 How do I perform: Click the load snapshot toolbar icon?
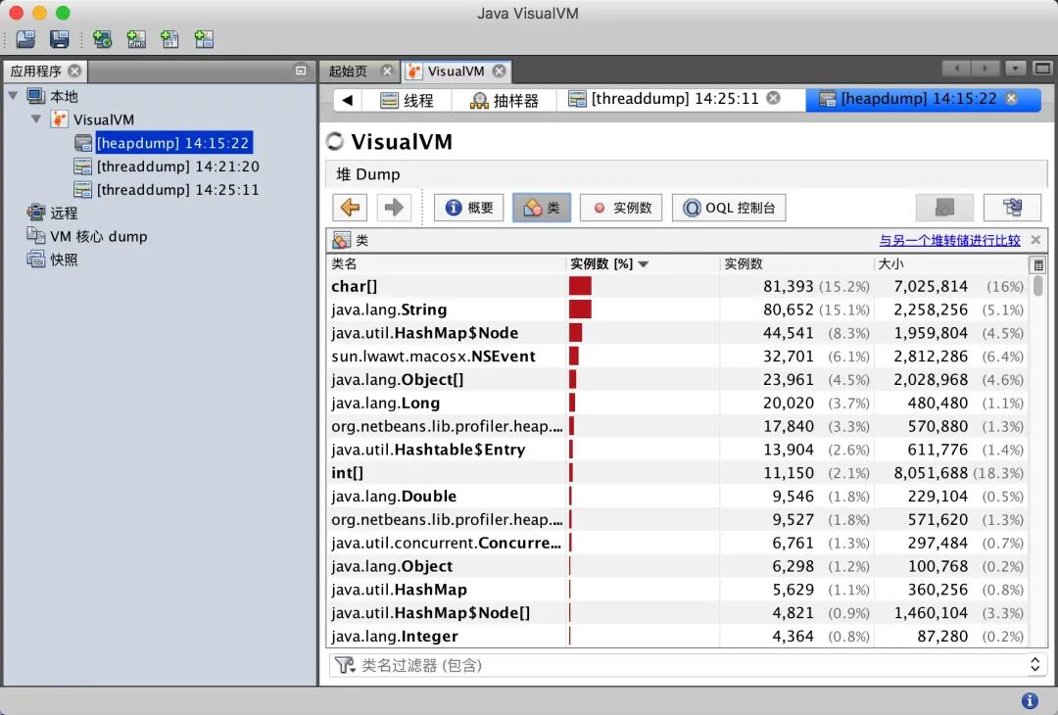(x=25, y=39)
